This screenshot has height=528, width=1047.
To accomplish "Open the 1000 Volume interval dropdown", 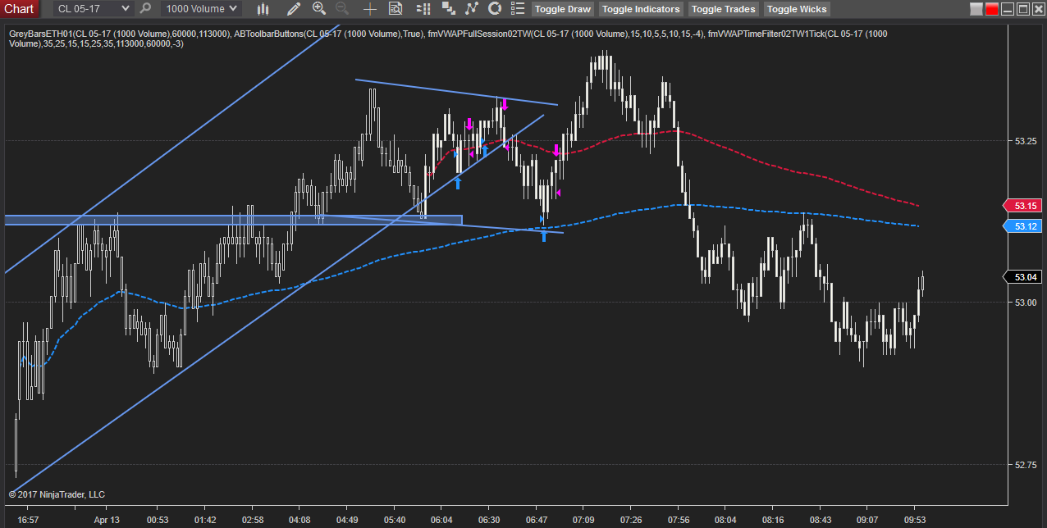I will [200, 9].
